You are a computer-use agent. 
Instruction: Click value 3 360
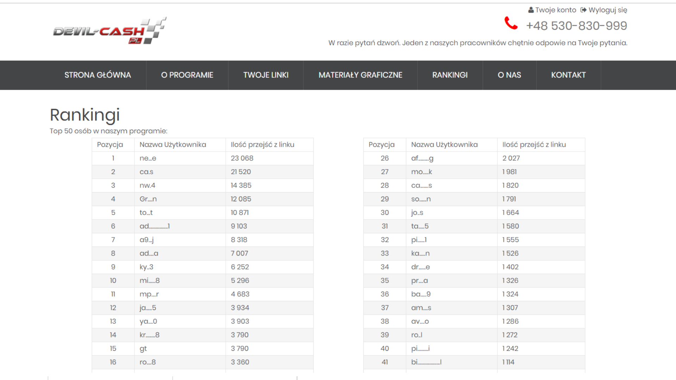click(240, 362)
